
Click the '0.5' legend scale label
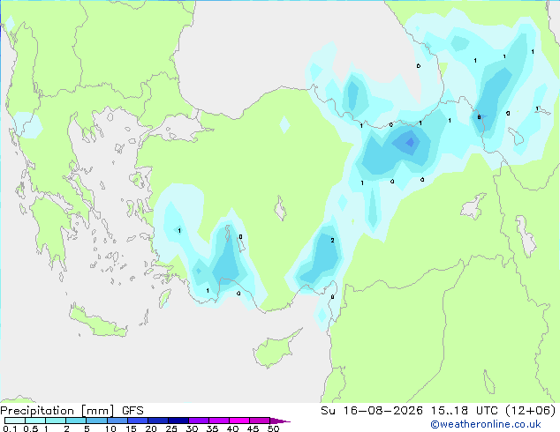(30, 428)
